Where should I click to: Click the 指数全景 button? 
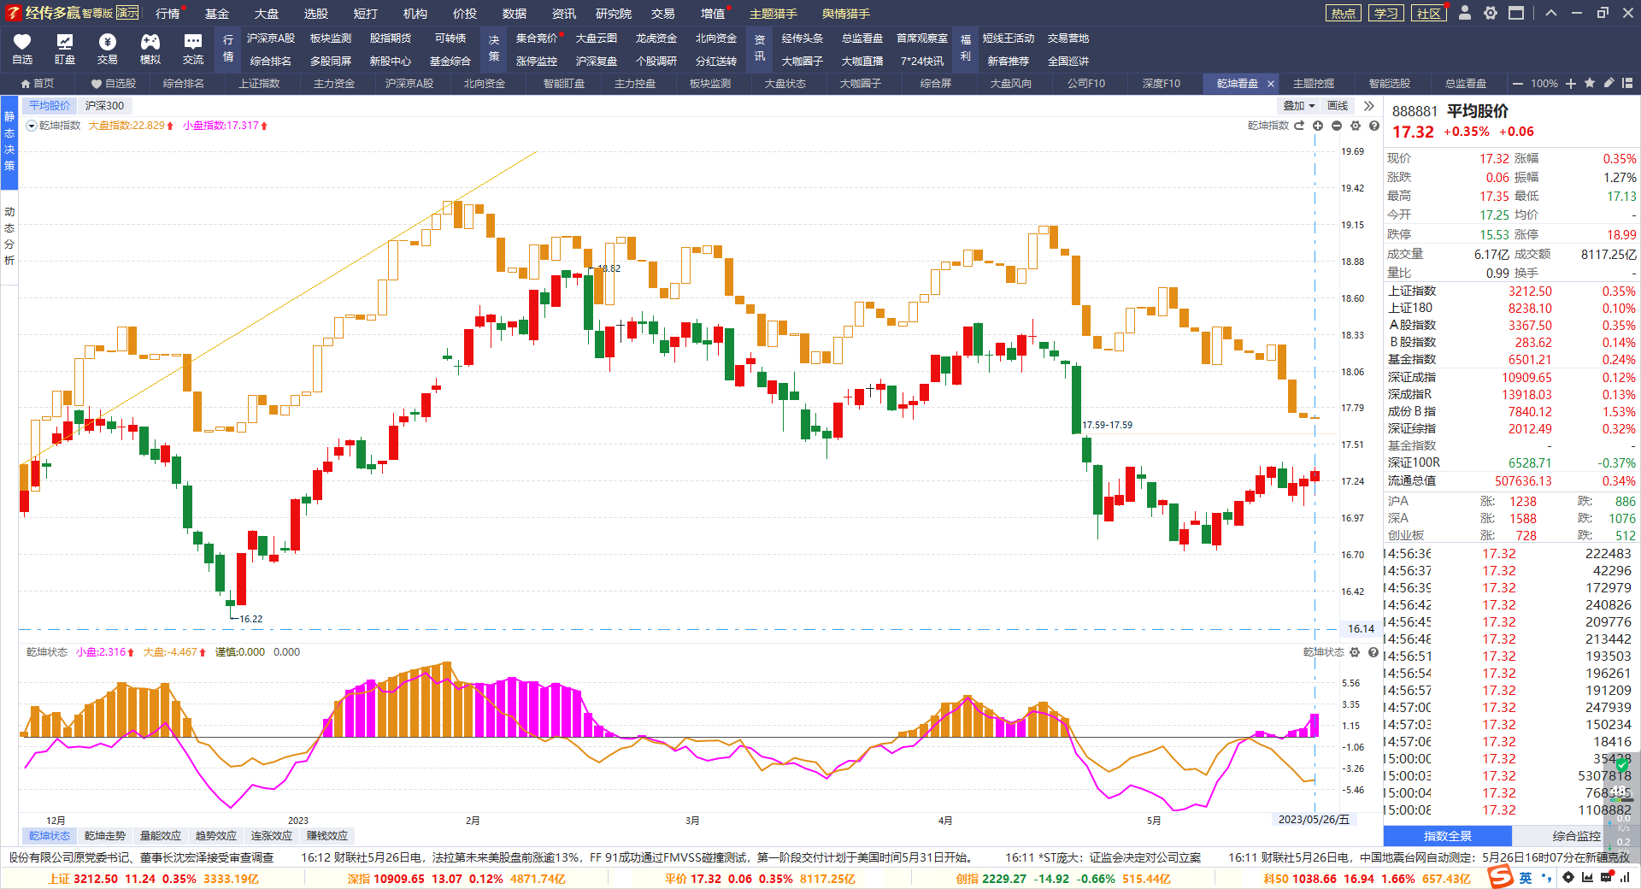point(1448,836)
